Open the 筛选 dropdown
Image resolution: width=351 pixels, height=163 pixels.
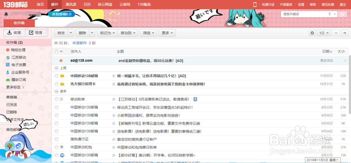(x=148, y=33)
